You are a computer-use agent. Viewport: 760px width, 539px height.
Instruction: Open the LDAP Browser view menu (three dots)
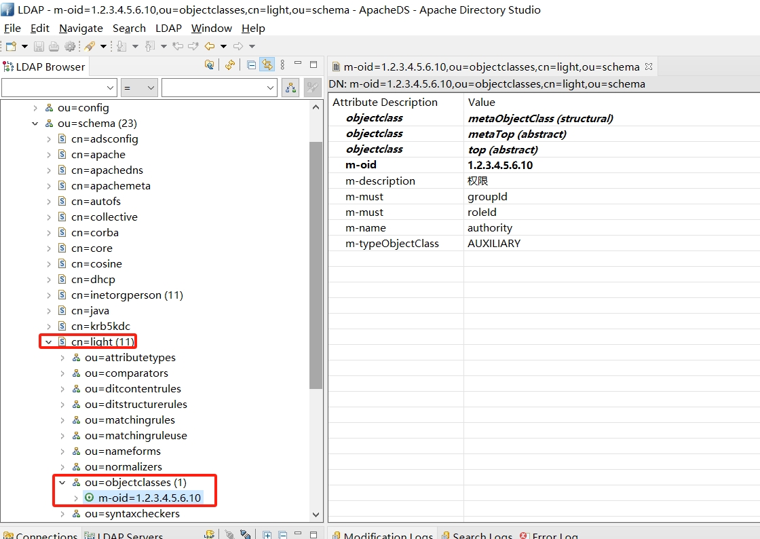(282, 65)
